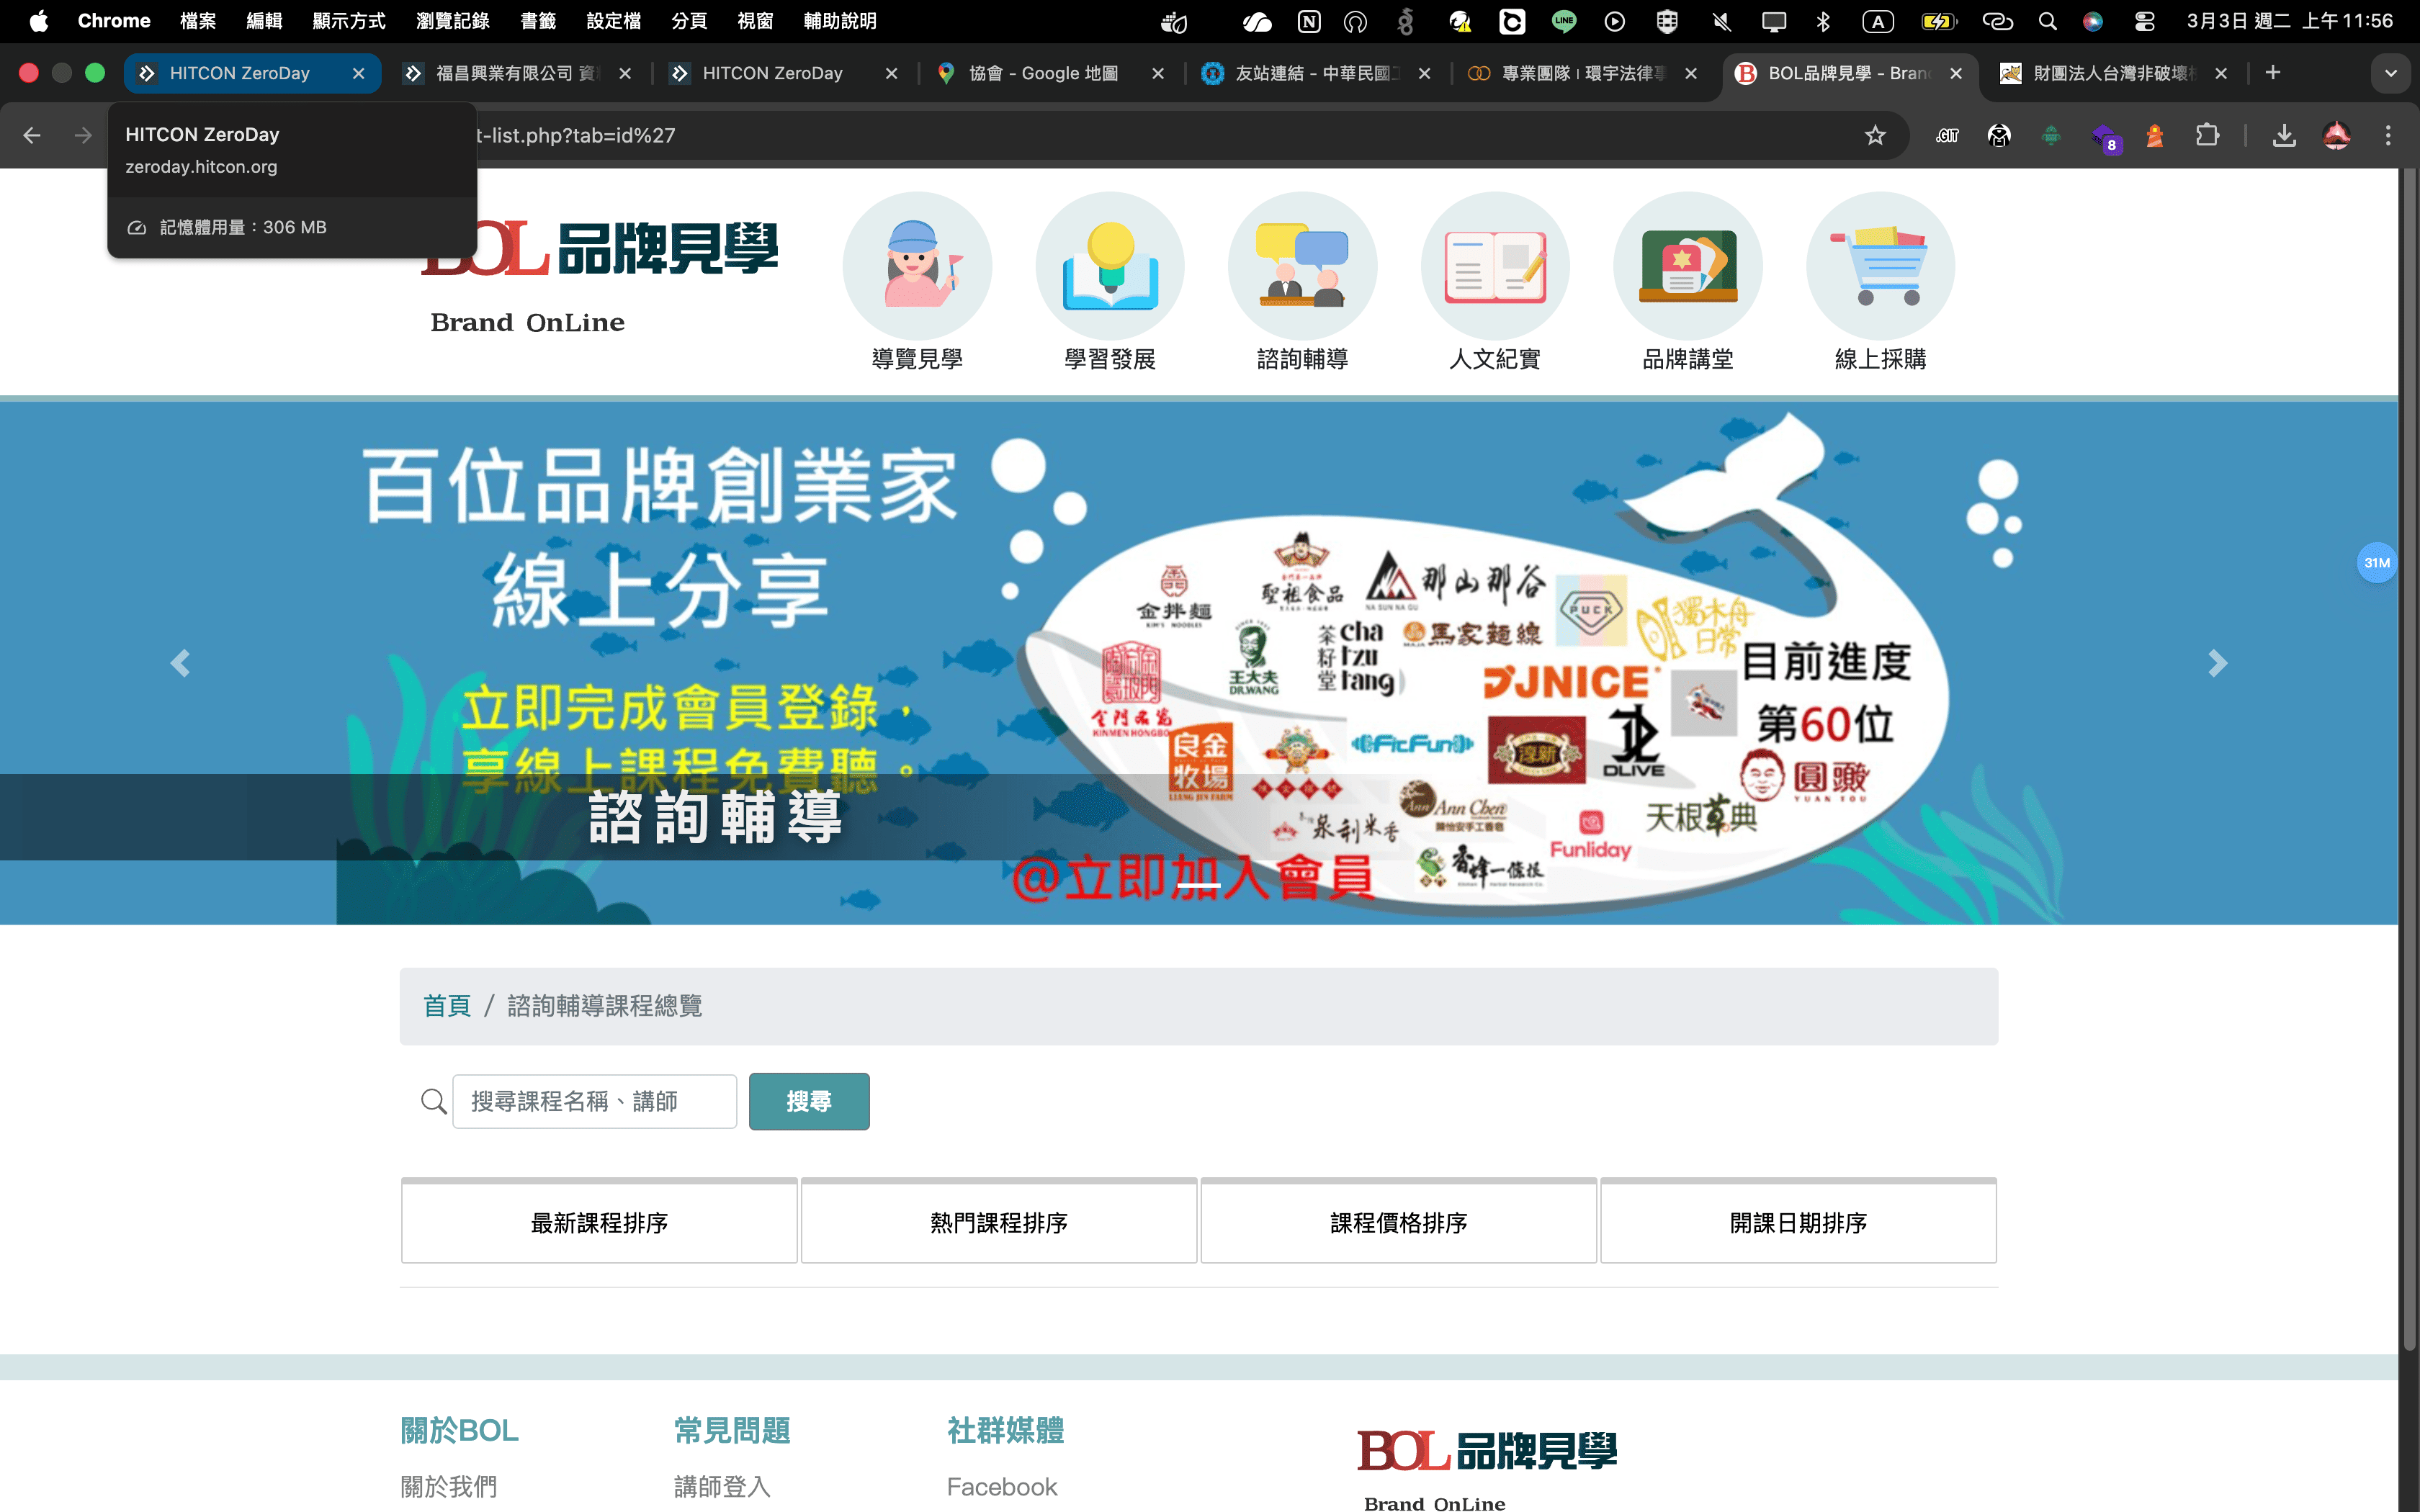
Task: Click the Notion menu bar icon
Action: point(1309,21)
